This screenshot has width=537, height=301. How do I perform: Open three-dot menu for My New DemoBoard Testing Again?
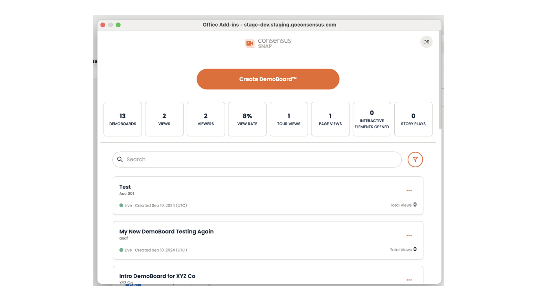409,236
